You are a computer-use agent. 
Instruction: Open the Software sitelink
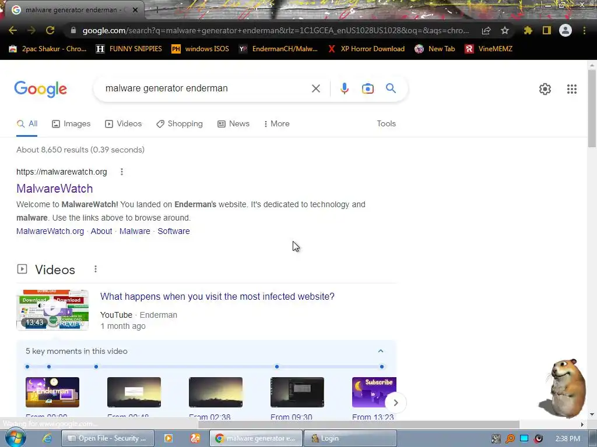(x=174, y=231)
